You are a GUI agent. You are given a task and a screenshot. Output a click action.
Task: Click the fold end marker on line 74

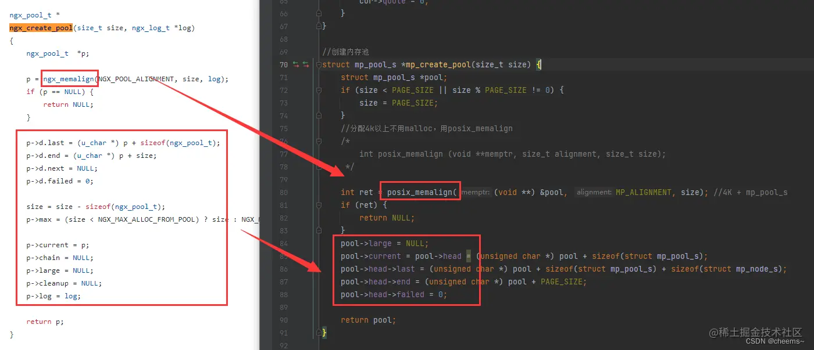(x=319, y=116)
